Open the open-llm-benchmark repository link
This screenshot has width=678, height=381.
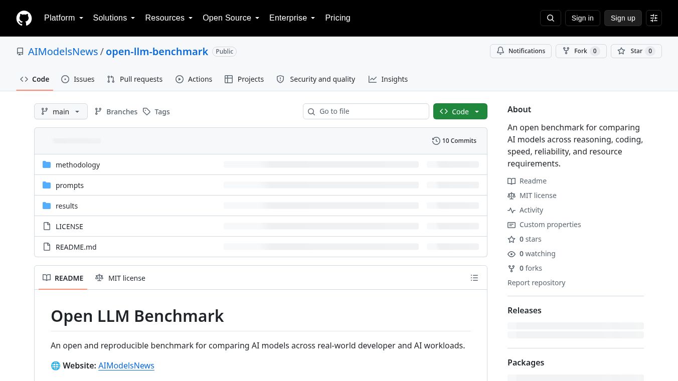pos(157,52)
